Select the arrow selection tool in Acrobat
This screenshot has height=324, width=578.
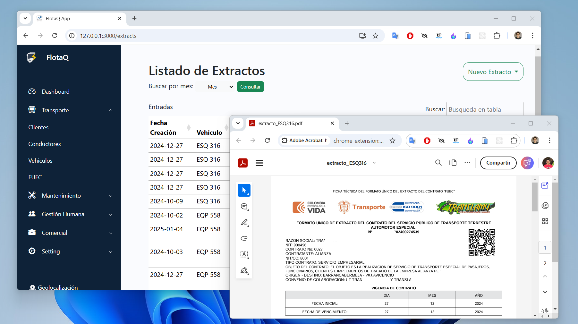pos(244,190)
